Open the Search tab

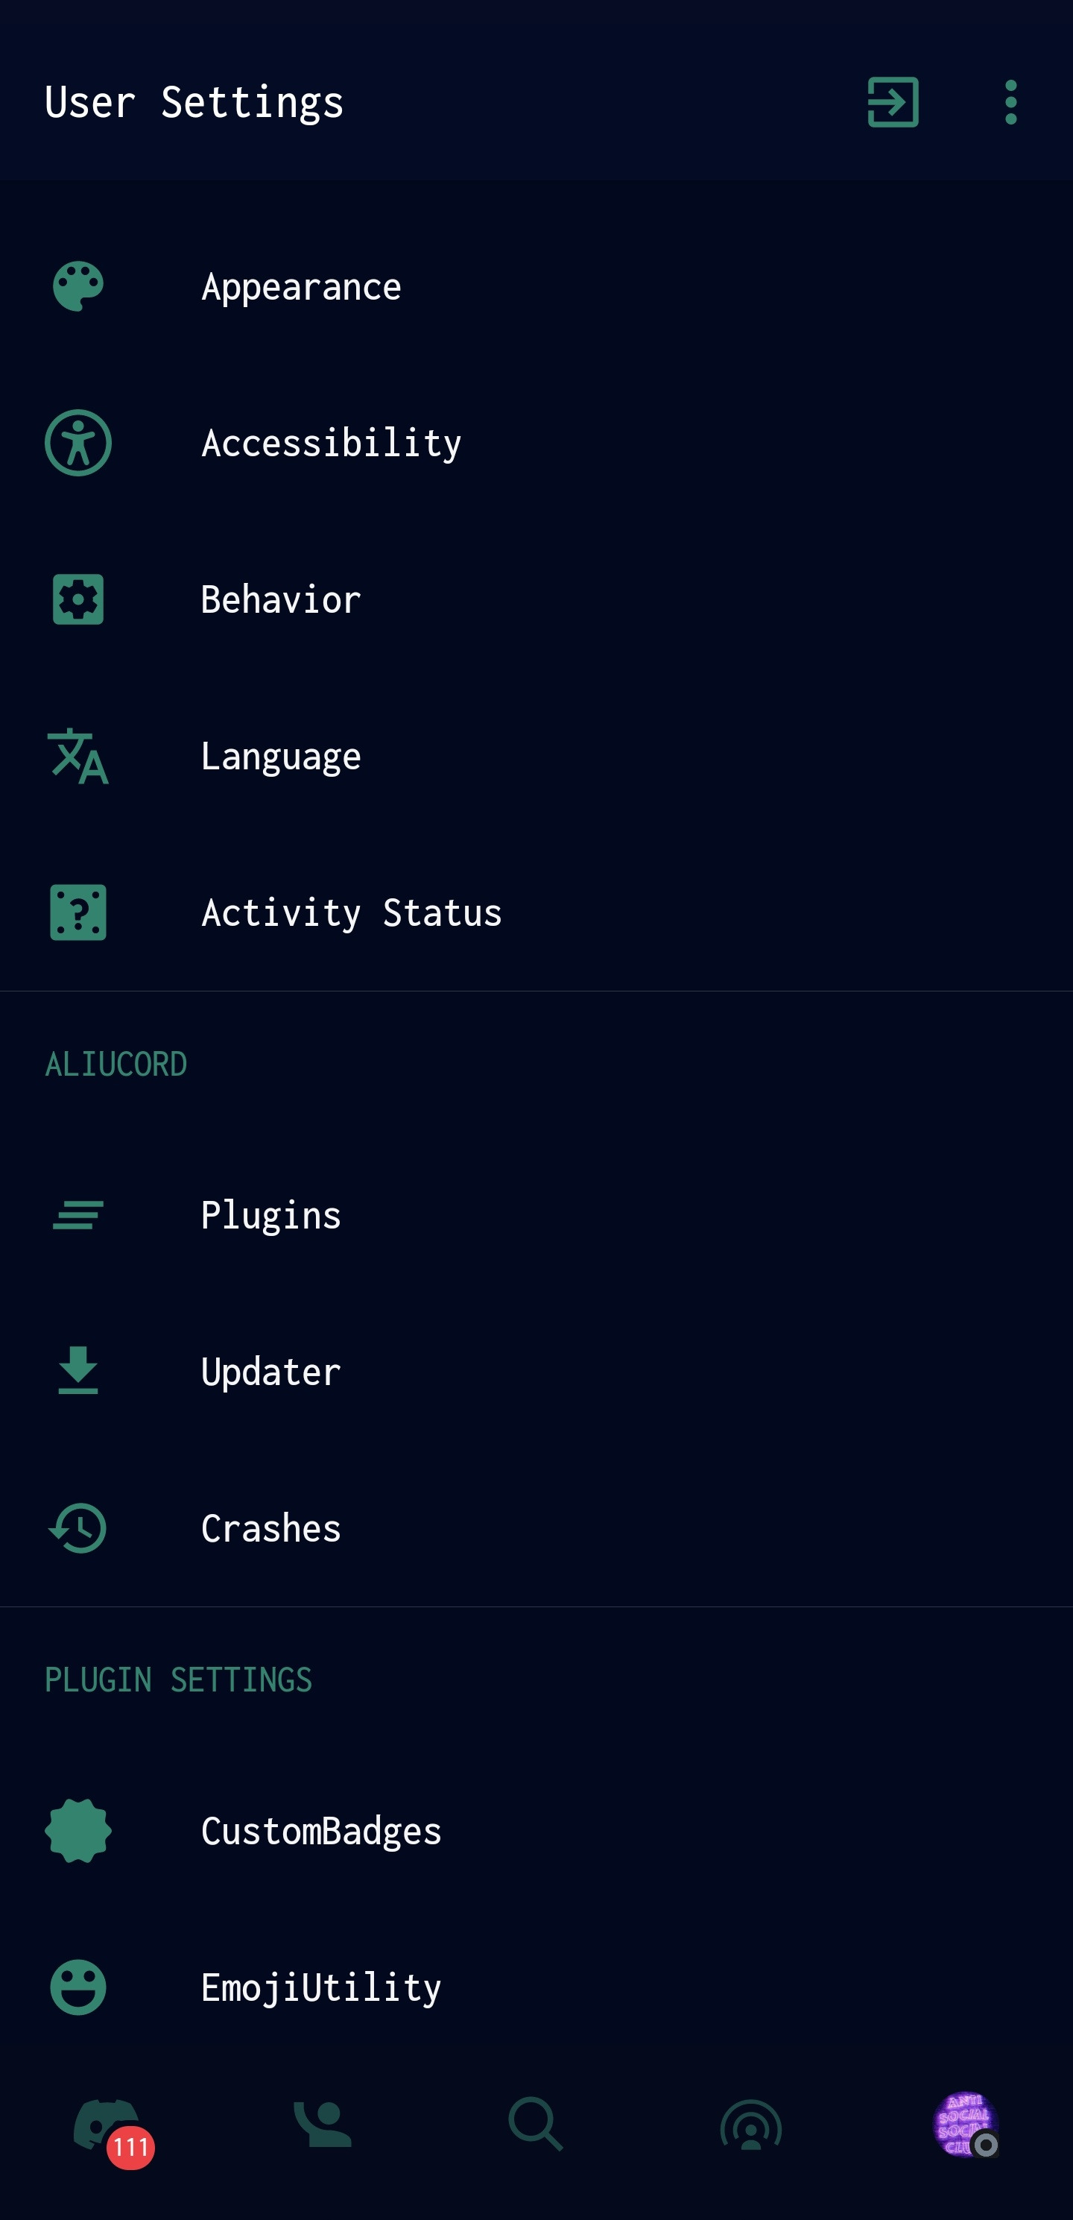pos(536,2125)
